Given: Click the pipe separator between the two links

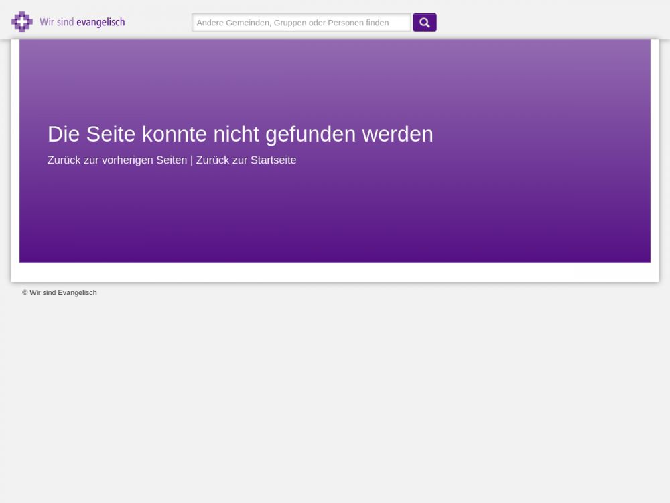Looking at the screenshot, I should pos(192,160).
